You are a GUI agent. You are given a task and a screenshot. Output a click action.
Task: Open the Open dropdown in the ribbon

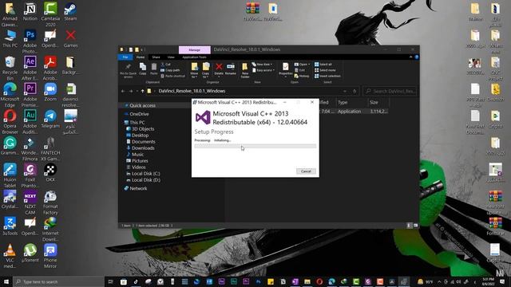point(302,65)
